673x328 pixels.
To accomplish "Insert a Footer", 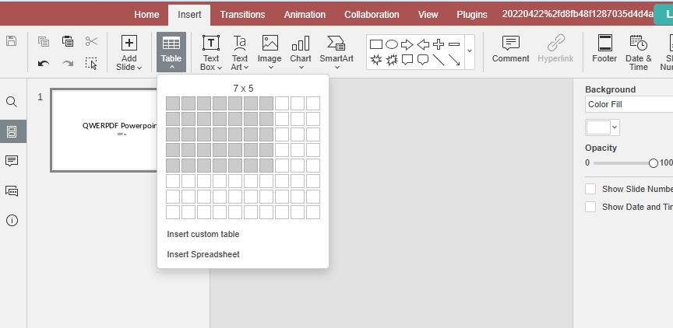I will pos(604,49).
